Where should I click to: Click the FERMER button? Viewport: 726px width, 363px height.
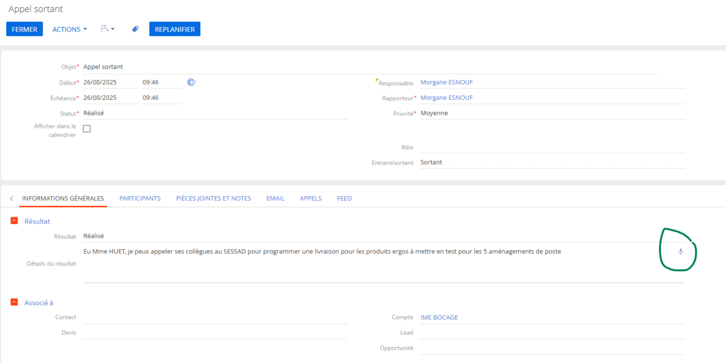coord(24,29)
